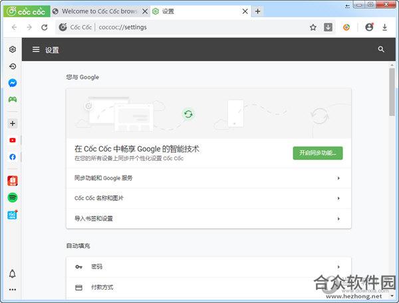This screenshot has width=399, height=303.
Task: Click the card icon next to 付款方式
Action: tap(78, 288)
